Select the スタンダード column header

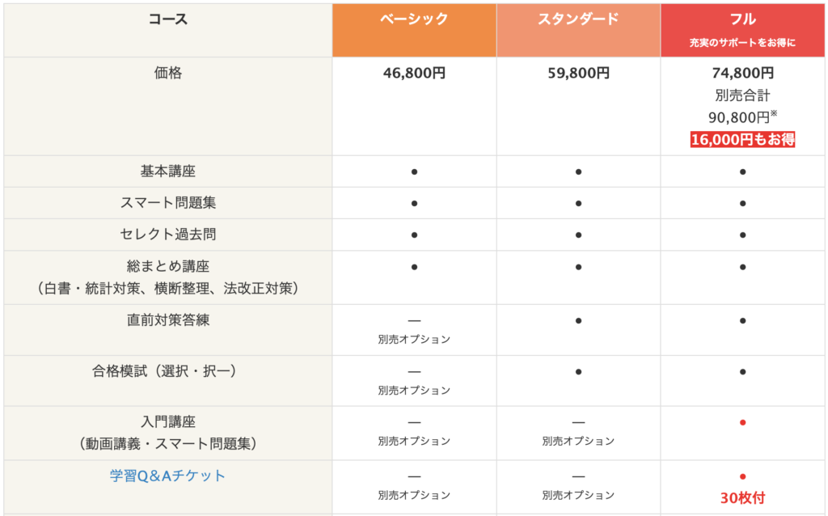[578, 19]
